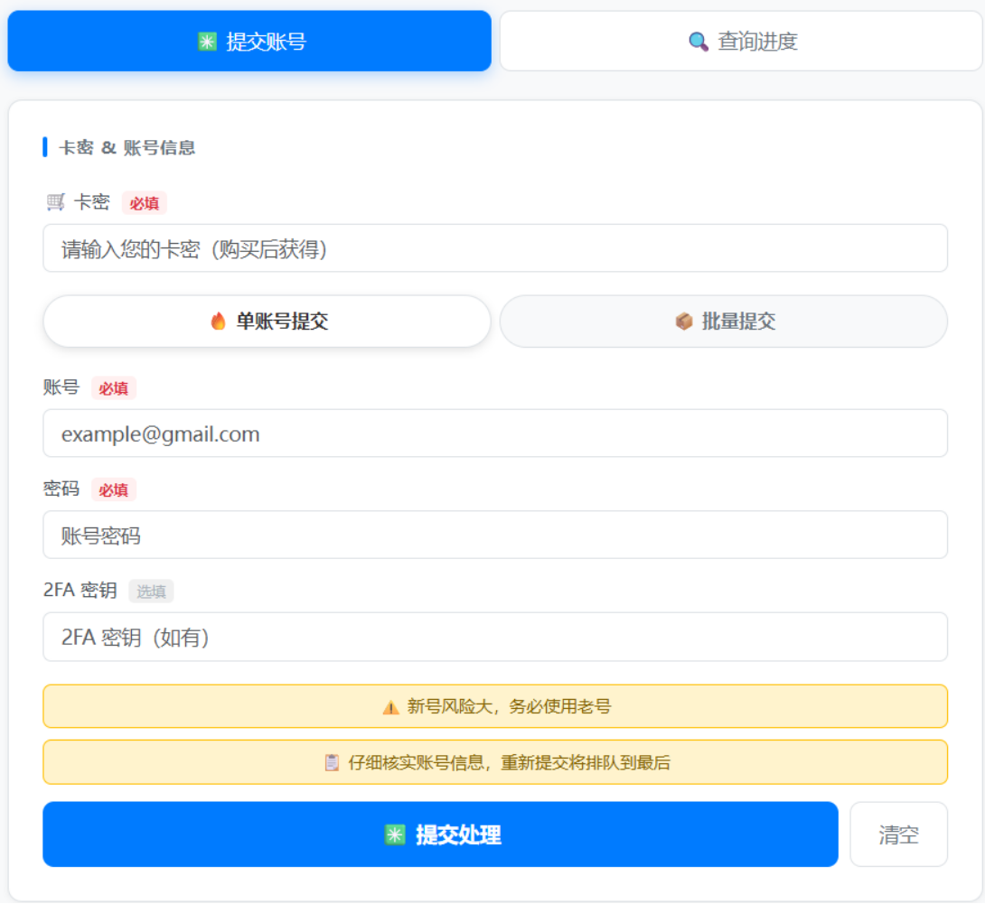Click the magnifier icon beside 查询进度

[x=698, y=42]
